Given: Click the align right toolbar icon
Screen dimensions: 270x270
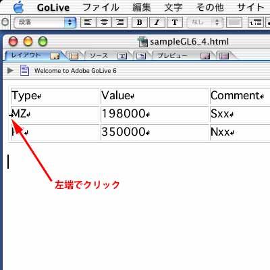Looking at the screenshot, I should pyautogui.click(x=119, y=22).
